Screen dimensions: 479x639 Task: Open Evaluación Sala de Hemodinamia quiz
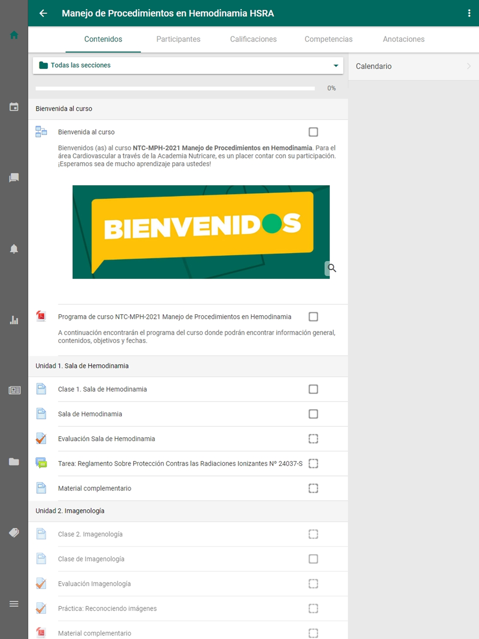click(106, 439)
